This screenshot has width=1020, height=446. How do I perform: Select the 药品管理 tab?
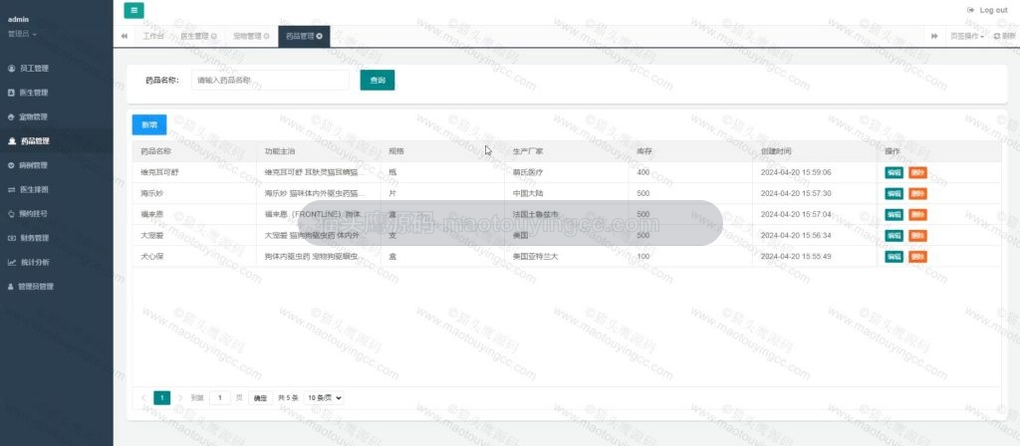point(304,37)
